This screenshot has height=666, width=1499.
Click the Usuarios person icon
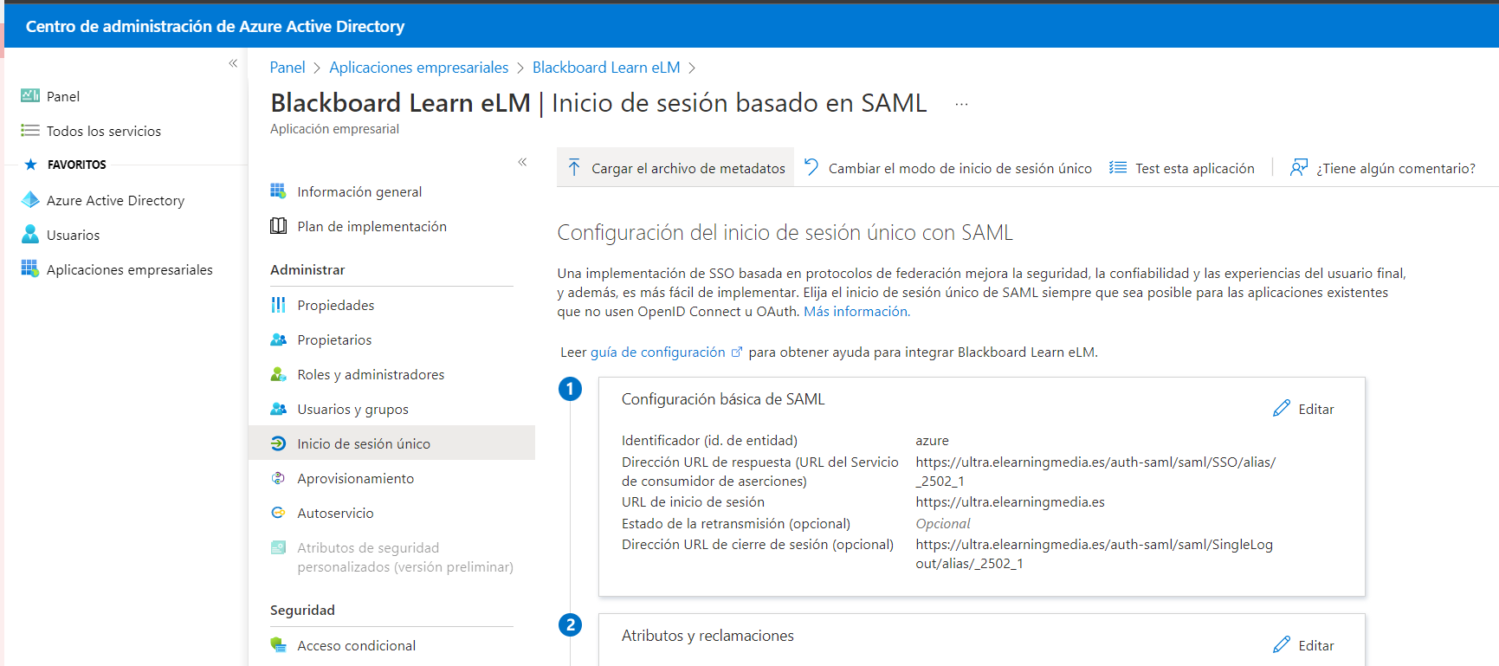(30, 235)
